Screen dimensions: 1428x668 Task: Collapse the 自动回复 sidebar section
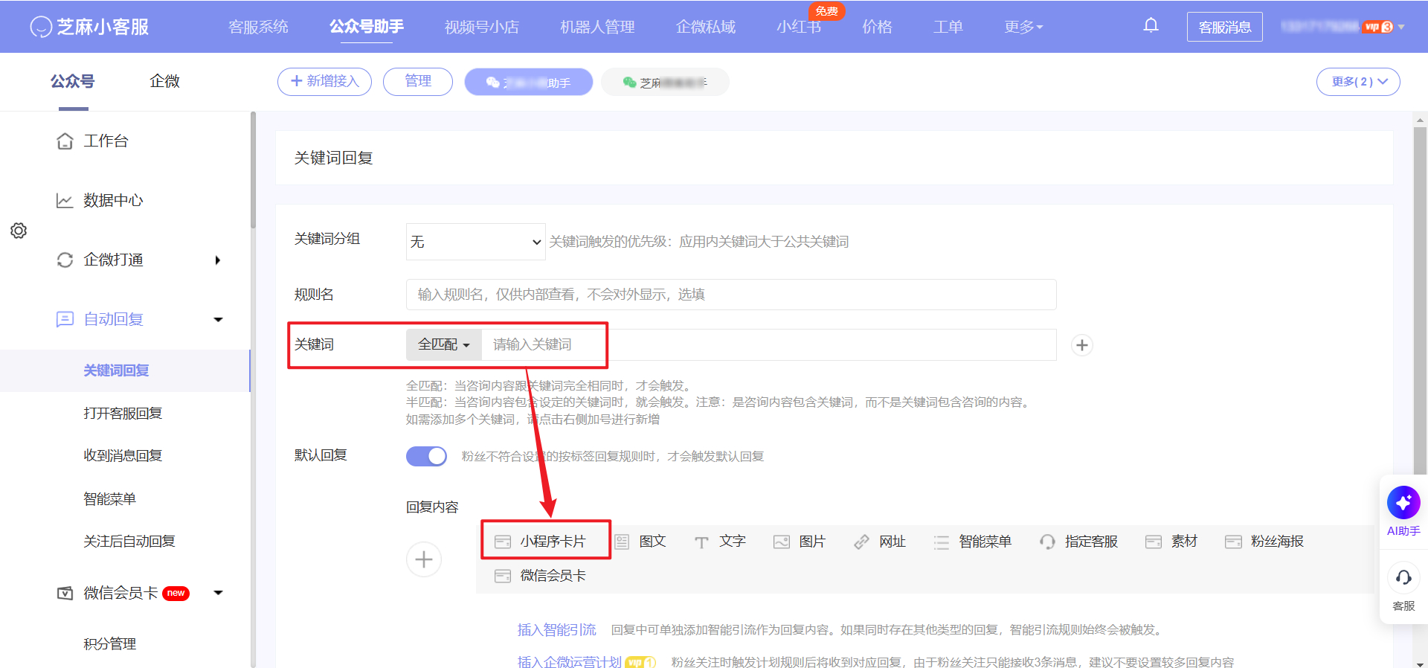coord(139,319)
